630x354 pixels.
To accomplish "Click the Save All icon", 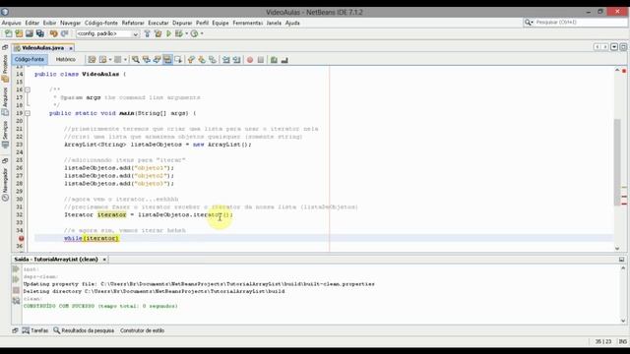I will pos(40,33).
